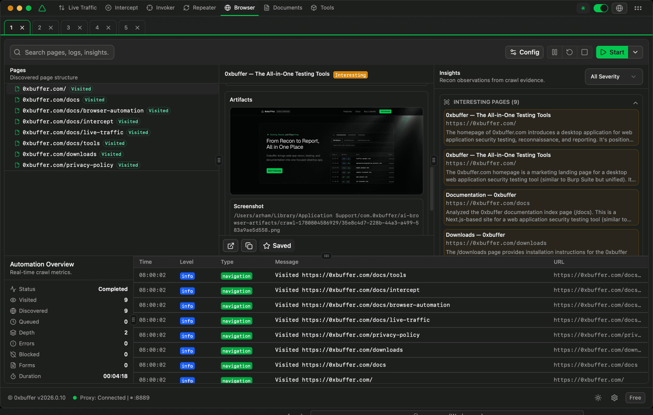
Task: Close browser session tab 1
Action: click(22, 28)
